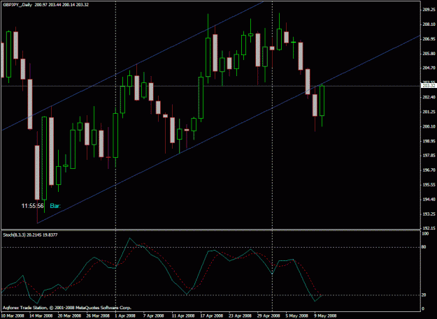
Task: Click the 100 level on stochastic scale
Action: [x=425, y=234]
